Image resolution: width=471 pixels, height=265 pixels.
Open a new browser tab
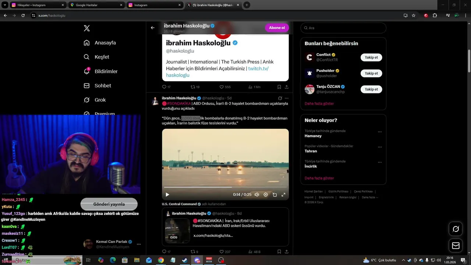(x=247, y=5)
